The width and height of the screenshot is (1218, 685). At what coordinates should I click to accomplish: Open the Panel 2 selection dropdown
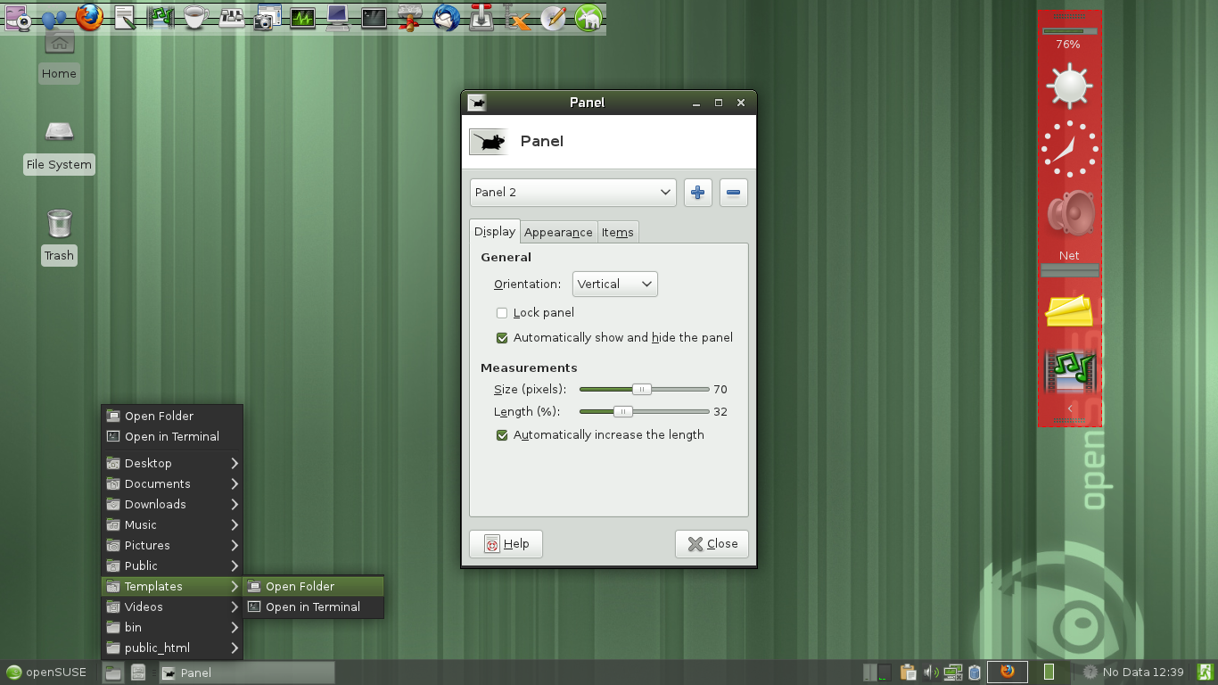pos(572,193)
